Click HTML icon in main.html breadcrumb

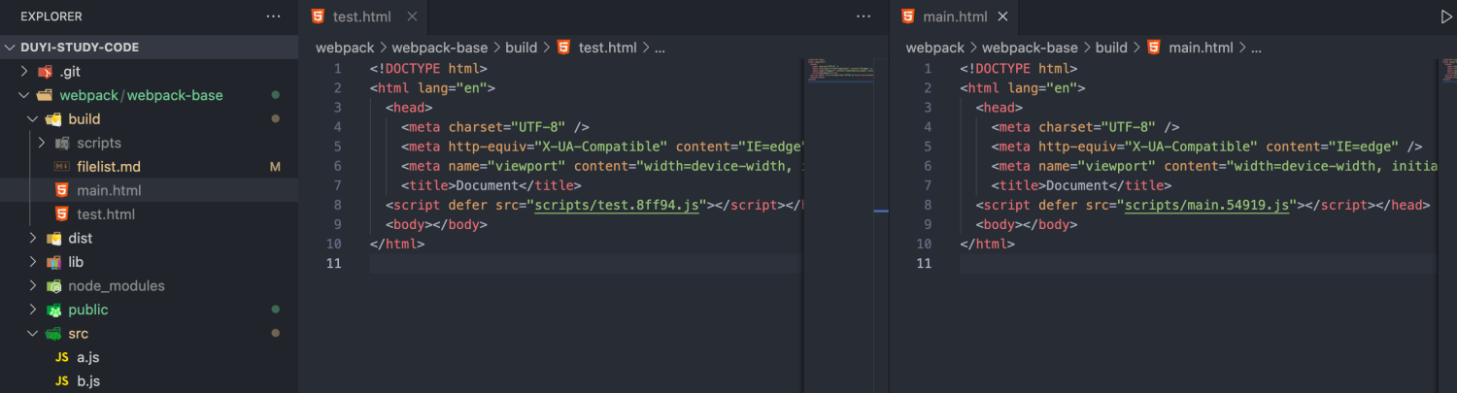click(1154, 48)
